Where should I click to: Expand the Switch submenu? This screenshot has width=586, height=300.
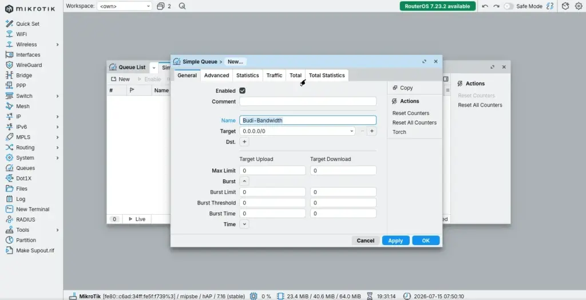click(x=58, y=96)
